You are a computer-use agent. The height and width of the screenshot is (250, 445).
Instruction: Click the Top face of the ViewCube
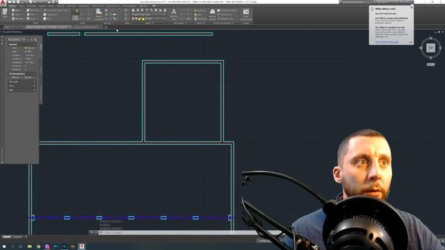[430, 48]
